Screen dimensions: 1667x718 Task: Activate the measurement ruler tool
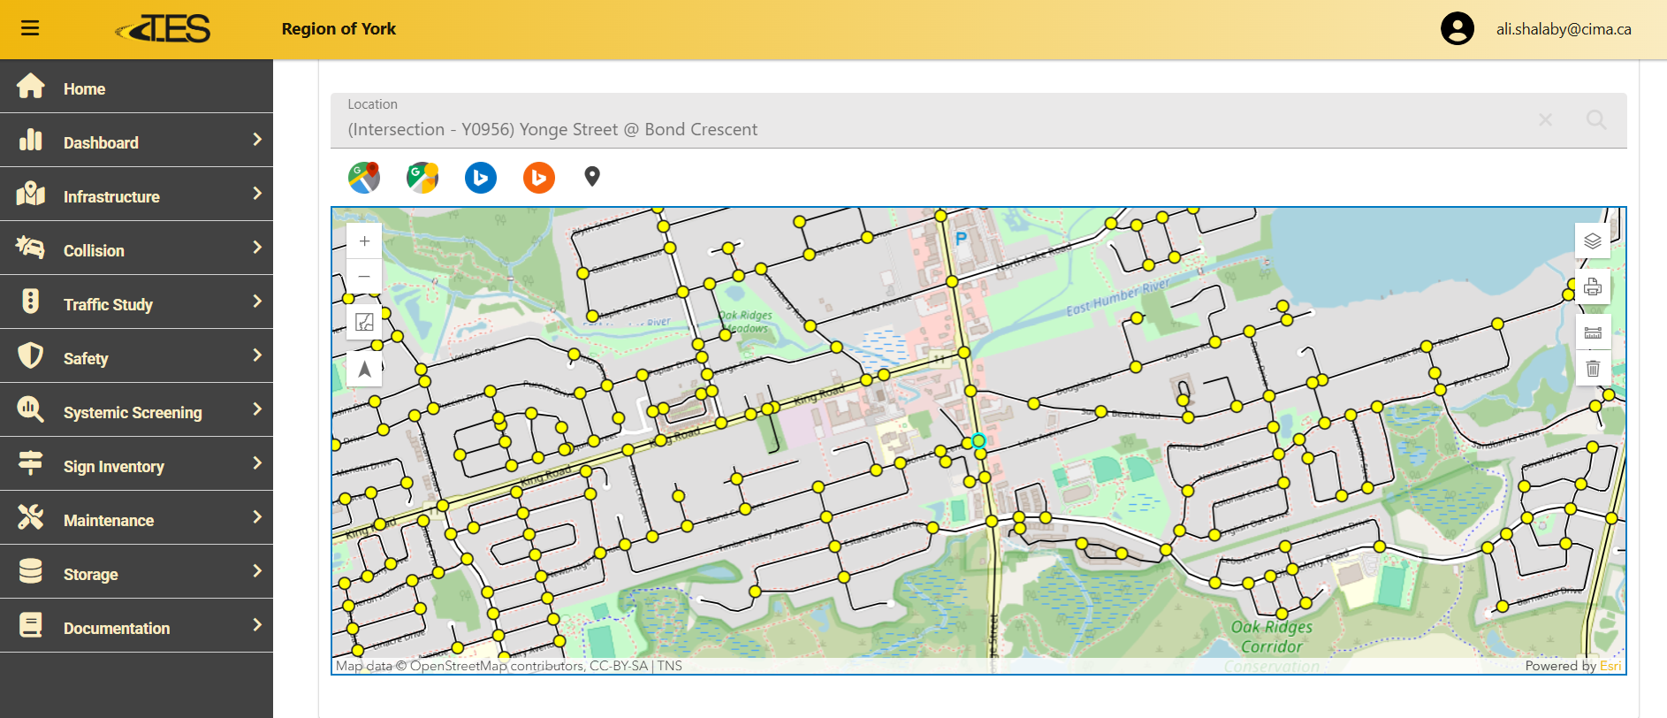[1593, 332]
